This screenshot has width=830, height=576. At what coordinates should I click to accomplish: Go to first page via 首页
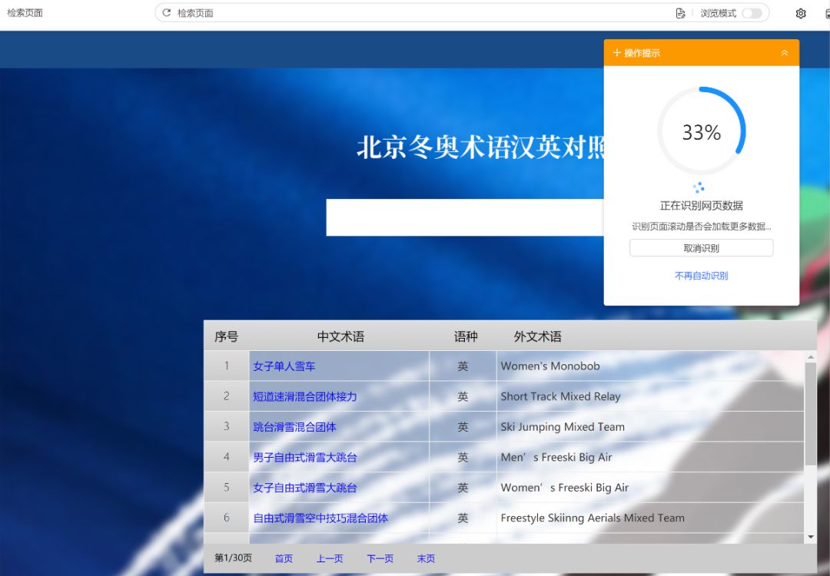tap(284, 559)
